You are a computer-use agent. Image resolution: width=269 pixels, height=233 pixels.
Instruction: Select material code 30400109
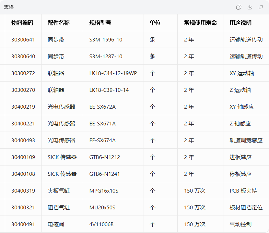click(x=23, y=157)
